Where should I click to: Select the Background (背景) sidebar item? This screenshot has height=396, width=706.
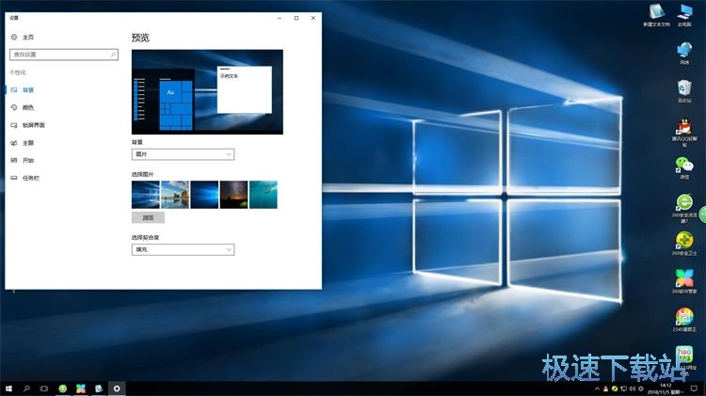[x=28, y=90]
